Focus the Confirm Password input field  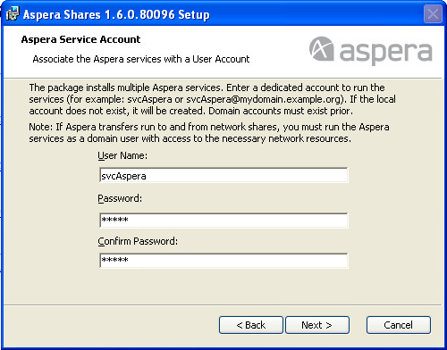click(x=223, y=261)
